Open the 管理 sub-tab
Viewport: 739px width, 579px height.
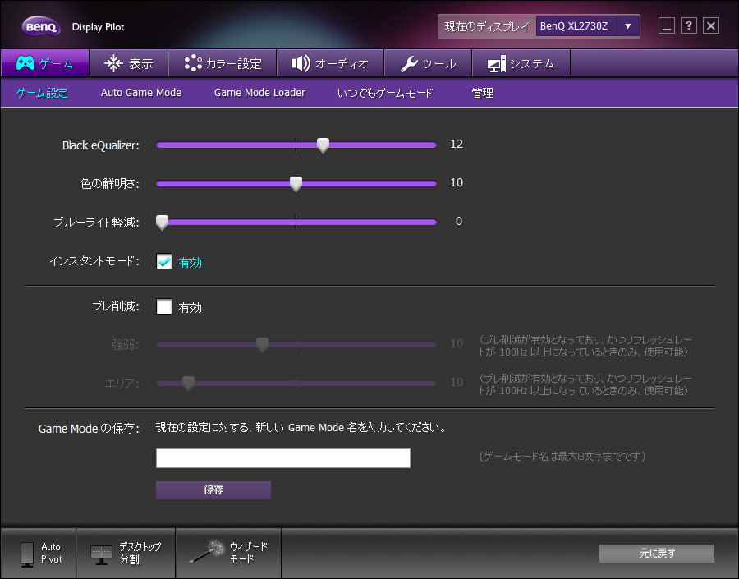(483, 93)
